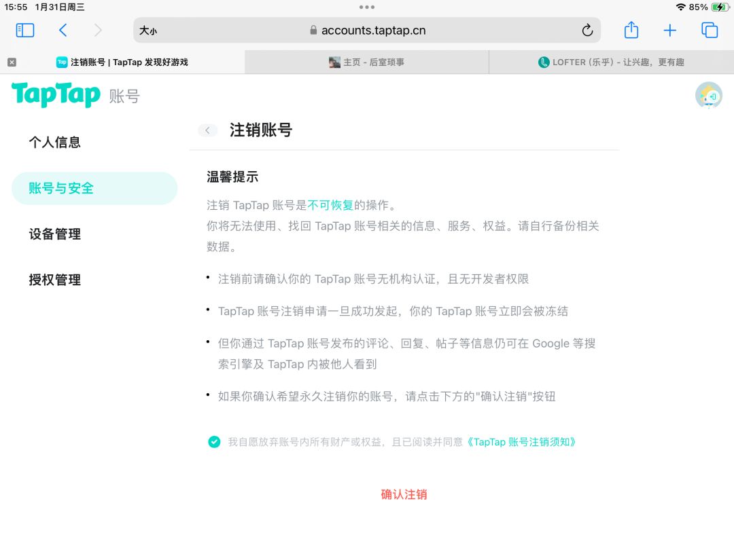Tap the three-dot multitasking control at top

pos(367,7)
